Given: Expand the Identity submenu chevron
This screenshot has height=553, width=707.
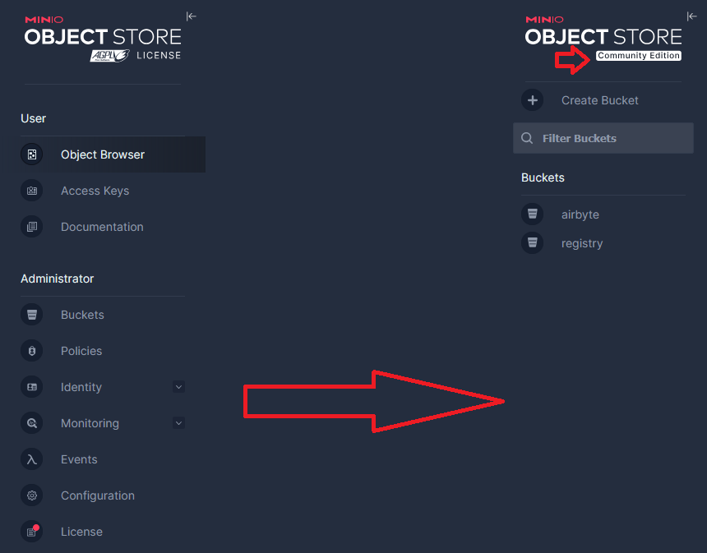Looking at the screenshot, I should click(x=178, y=386).
